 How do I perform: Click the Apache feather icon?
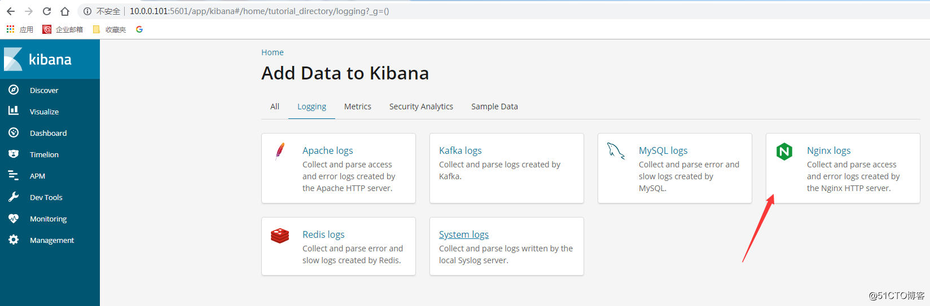[x=280, y=151]
